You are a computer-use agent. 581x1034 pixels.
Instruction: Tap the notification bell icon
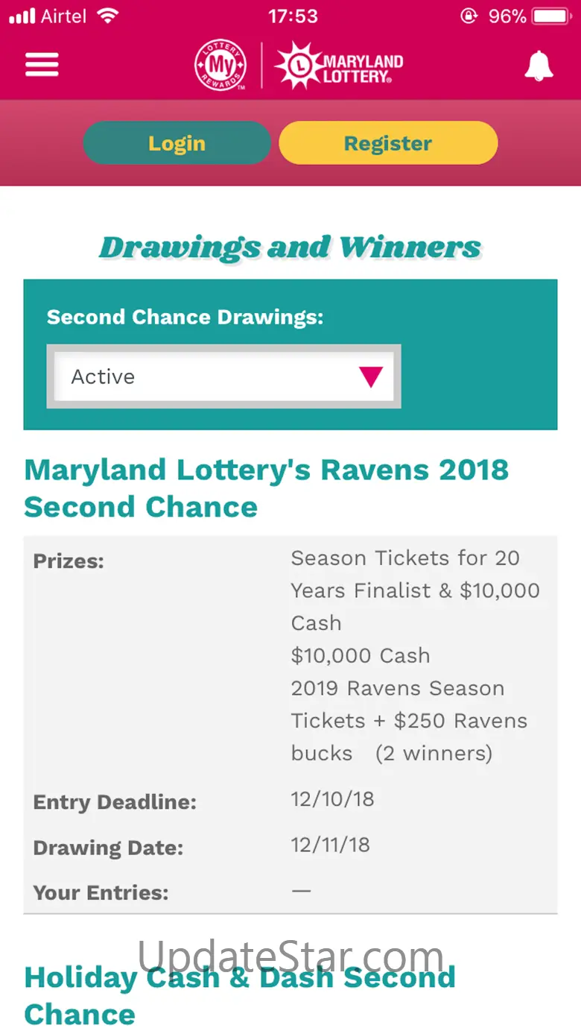539,66
